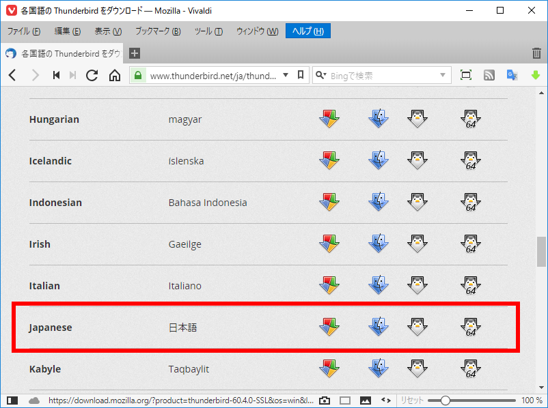Open the 編集 menu
Viewport: 548px width, 408px height.
tap(68, 31)
